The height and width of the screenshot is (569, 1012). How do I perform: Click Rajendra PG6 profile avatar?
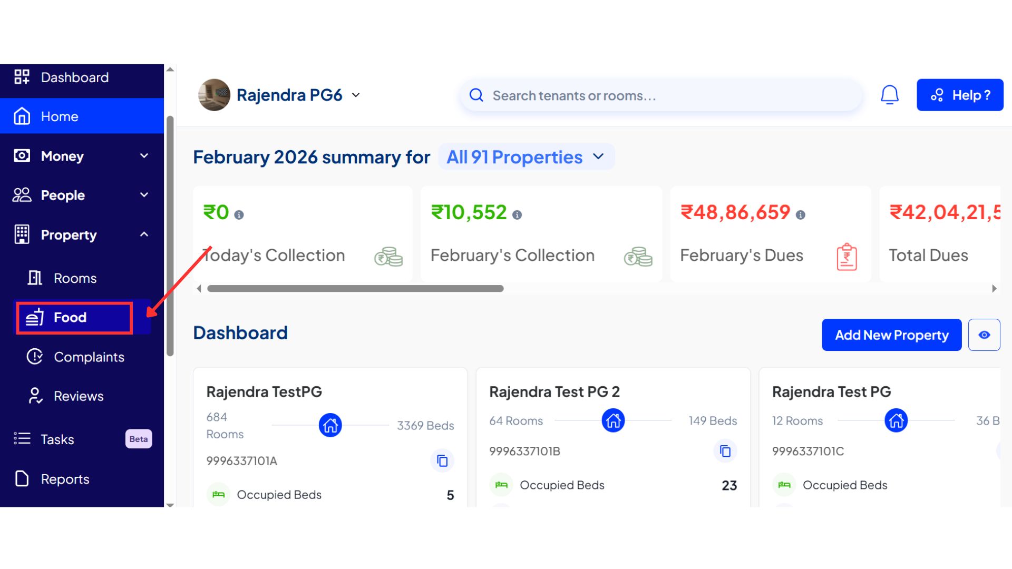[x=214, y=95]
